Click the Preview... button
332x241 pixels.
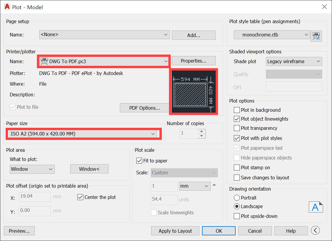[x=19, y=231]
